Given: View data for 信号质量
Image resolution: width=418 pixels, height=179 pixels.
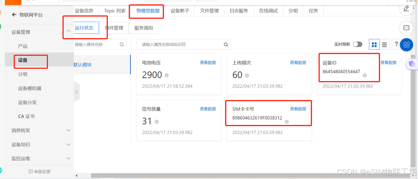Looking at the screenshot, I should tap(208, 109).
